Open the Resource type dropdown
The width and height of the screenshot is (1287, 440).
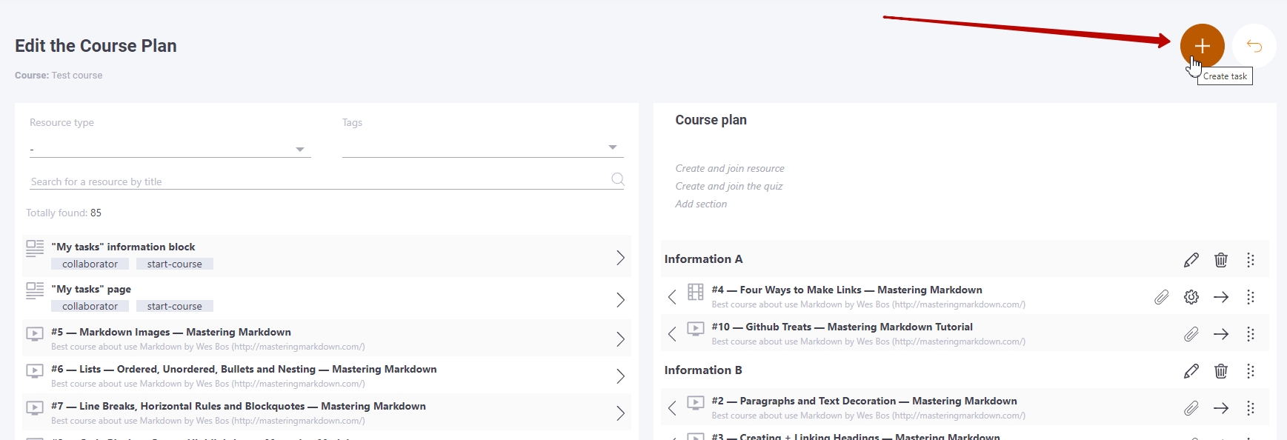170,149
